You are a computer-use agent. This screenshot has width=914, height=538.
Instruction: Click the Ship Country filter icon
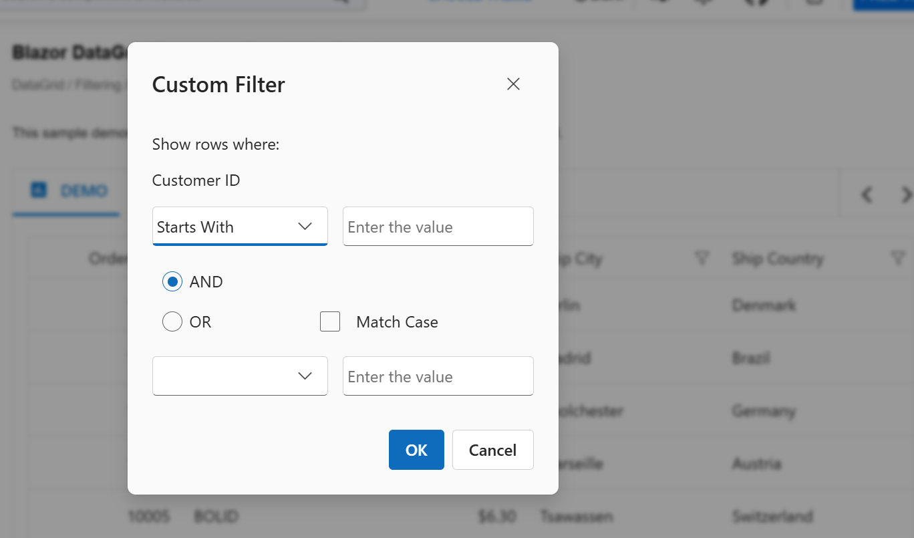point(899,259)
